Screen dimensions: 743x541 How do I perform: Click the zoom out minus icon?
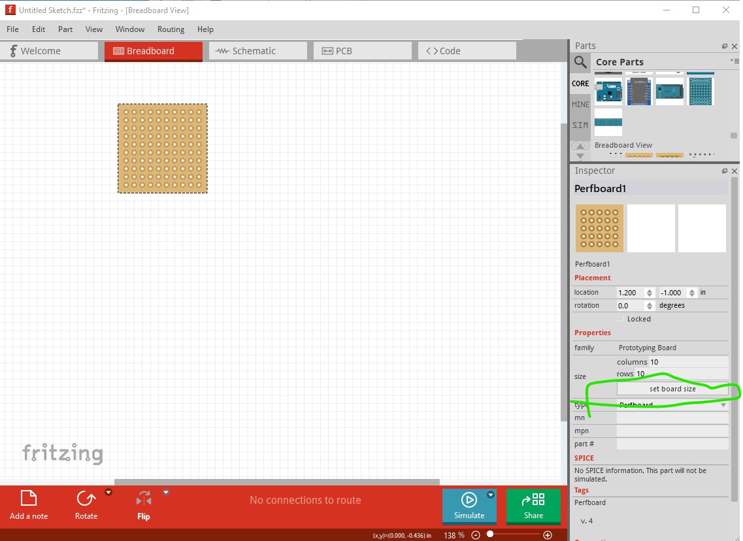[476, 535]
